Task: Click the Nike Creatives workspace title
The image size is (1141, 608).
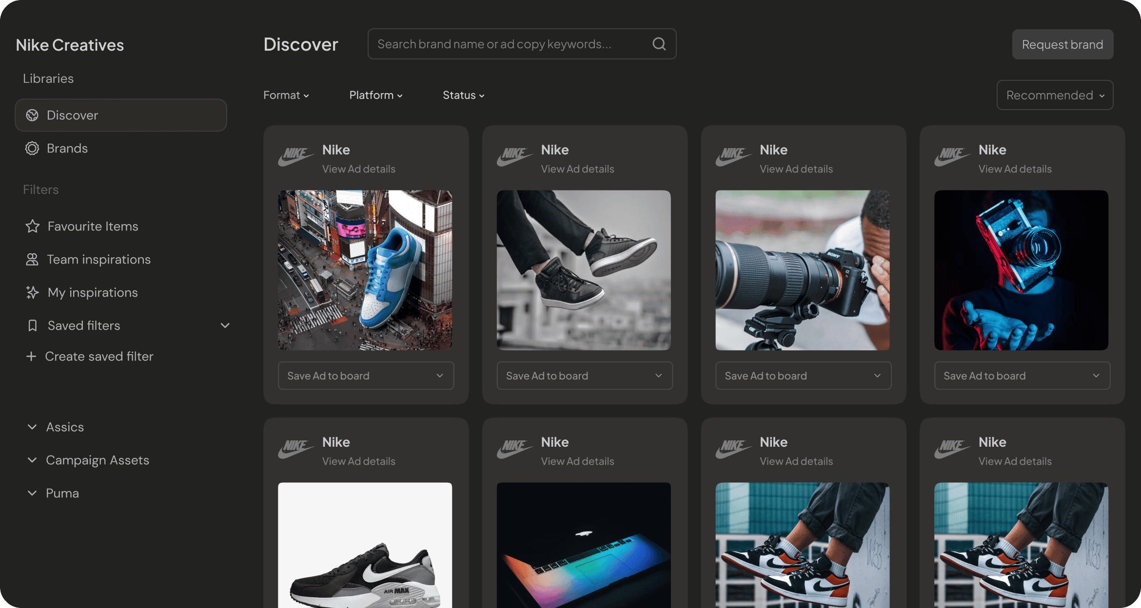Action: (x=70, y=45)
